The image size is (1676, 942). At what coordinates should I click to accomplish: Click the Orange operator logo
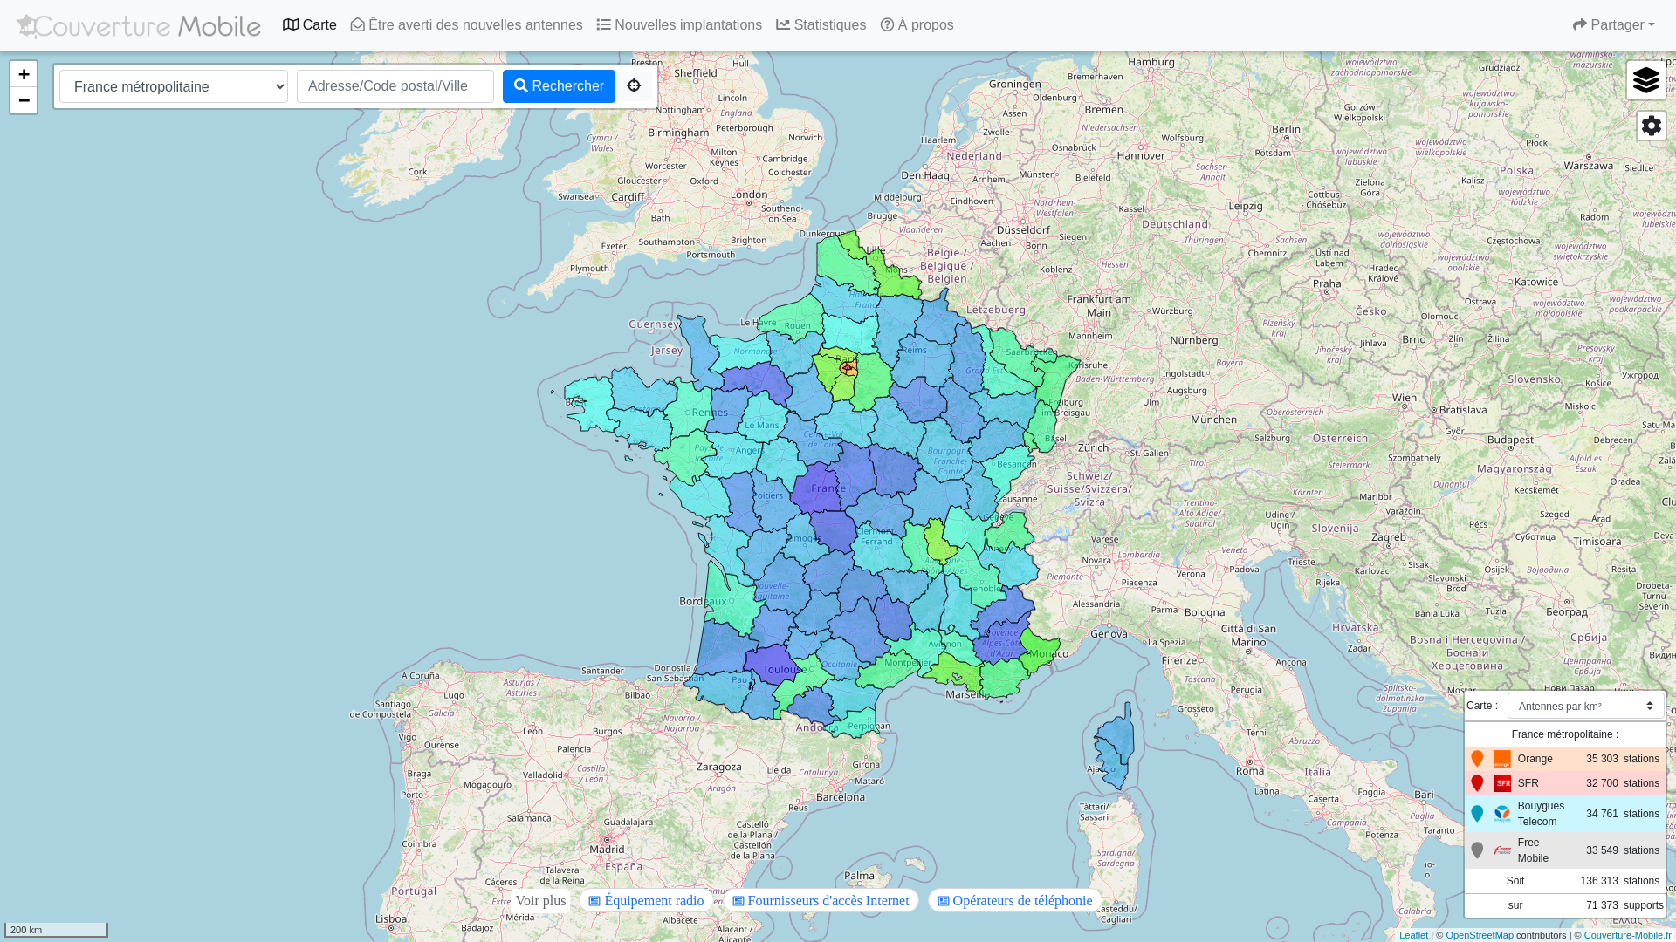(x=1502, y=759)
